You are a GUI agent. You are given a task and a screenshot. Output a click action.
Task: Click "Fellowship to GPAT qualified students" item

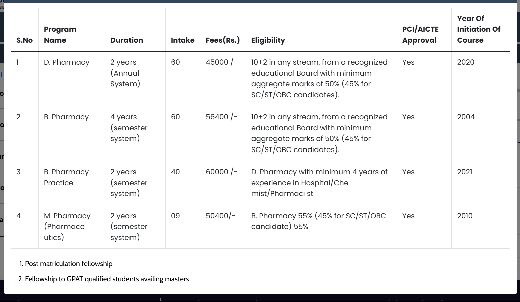coord(107,279)
